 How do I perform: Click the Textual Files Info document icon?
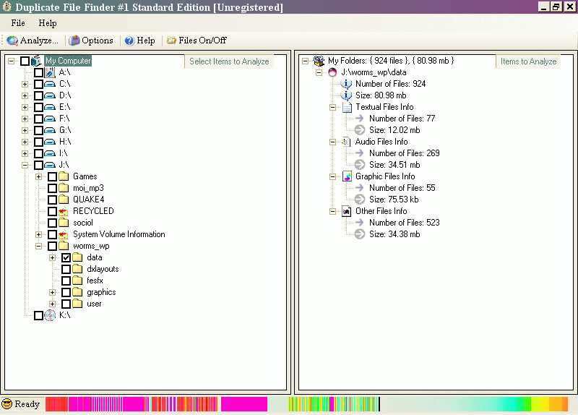[x=347, y=107]
